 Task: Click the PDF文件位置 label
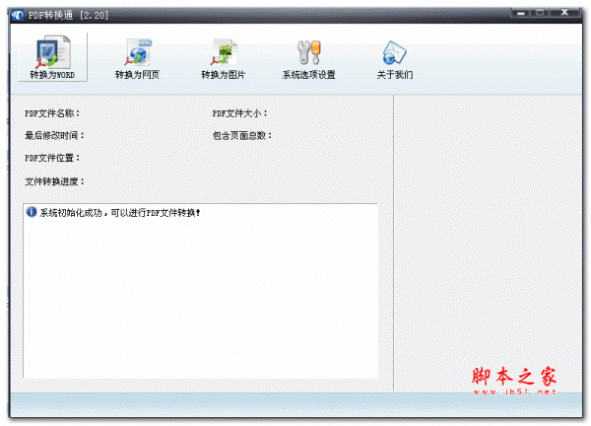[x=52, y=158]
